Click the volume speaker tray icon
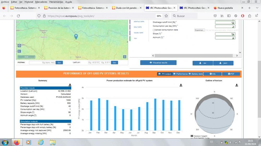The height and width of the screenshot is (146, 261). click(x=231, y=142)
